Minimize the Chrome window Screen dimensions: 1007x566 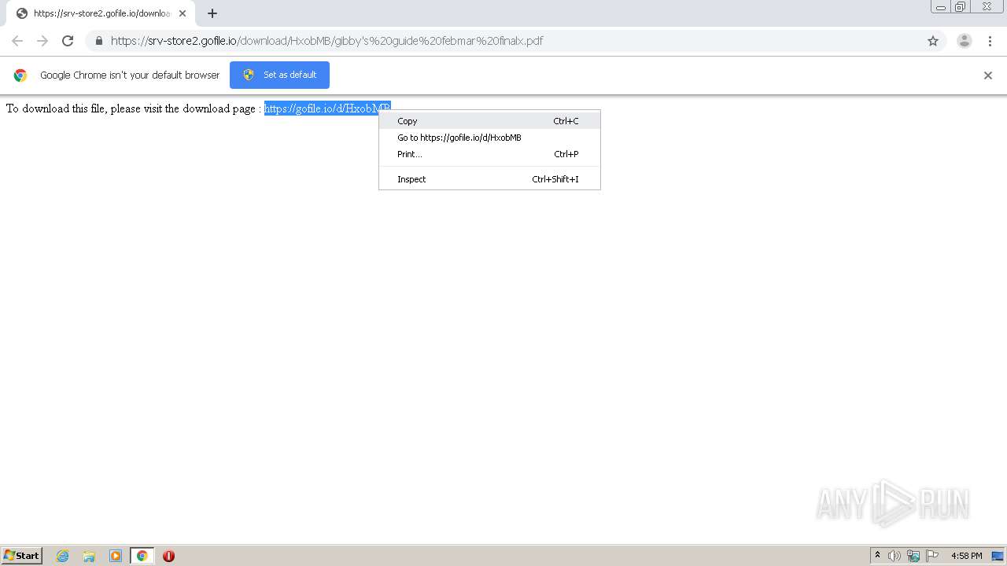tap(941, 7)
